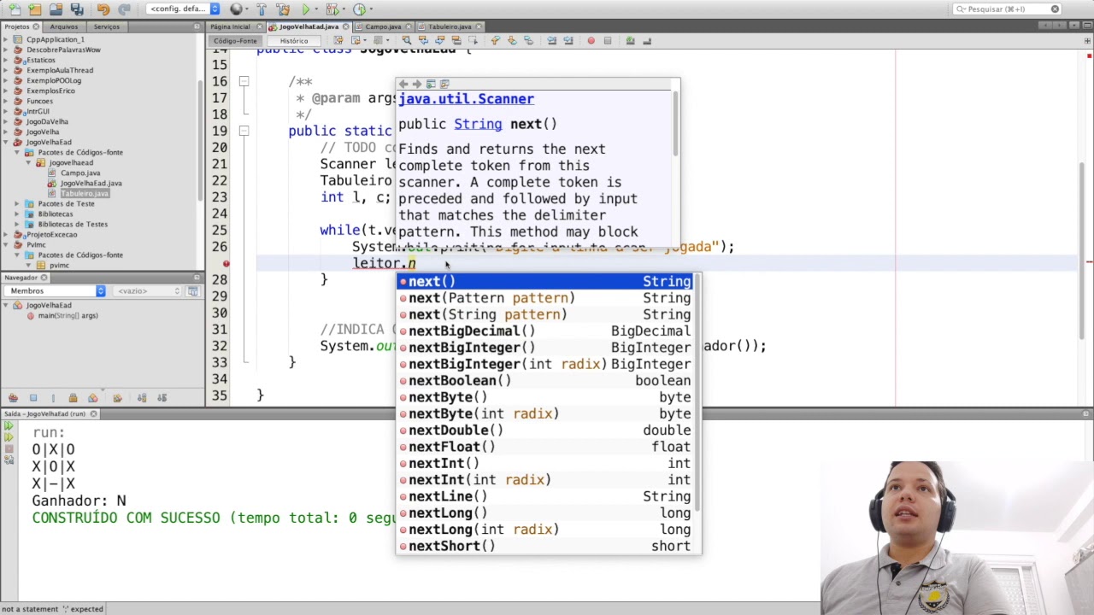Open the Campo.java editor tab
This screenshot has height=615, width=1094.
384,26
